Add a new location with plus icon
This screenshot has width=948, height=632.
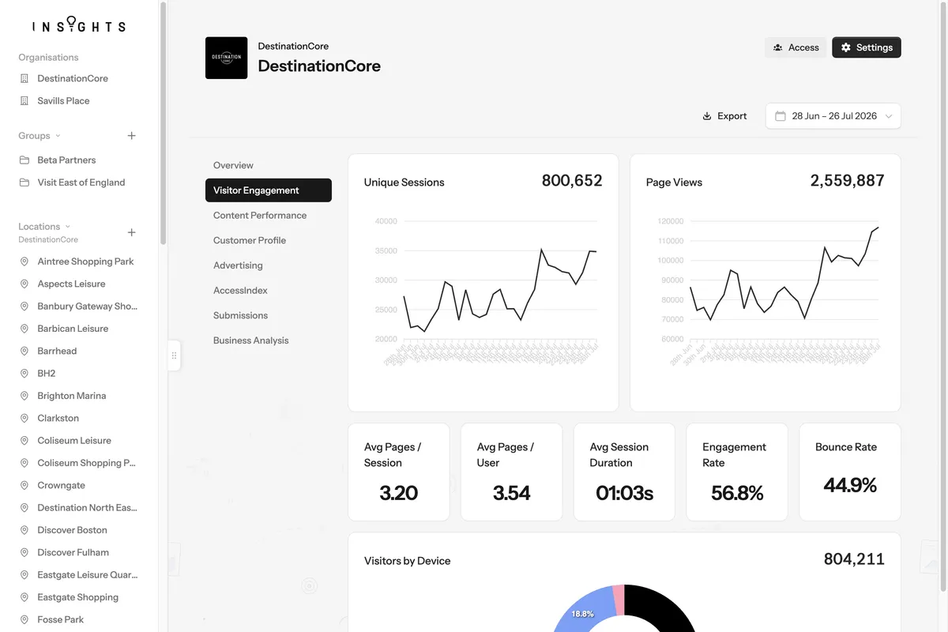coord(132,232)
